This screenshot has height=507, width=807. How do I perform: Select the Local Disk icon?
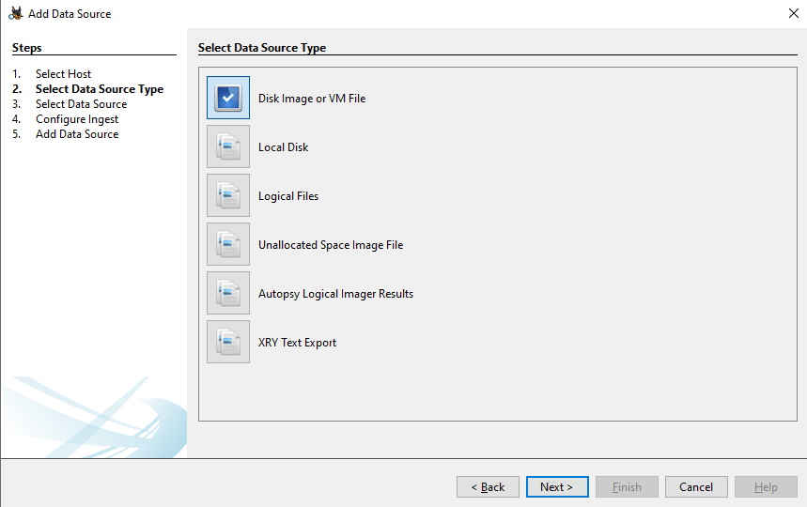click(x=228, y=146)
